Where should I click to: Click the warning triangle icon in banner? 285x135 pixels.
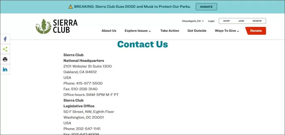point(70,7)
